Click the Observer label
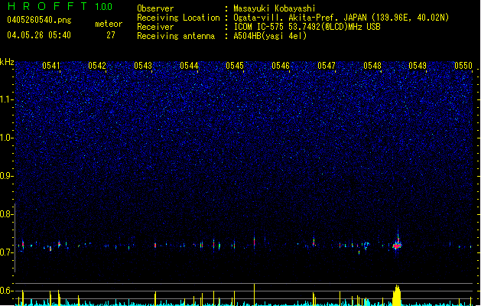The height and width of the screenshot is (306, 481). pos(155,8)
